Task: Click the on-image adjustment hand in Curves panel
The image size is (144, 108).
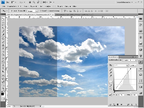Action: [111, 65]
